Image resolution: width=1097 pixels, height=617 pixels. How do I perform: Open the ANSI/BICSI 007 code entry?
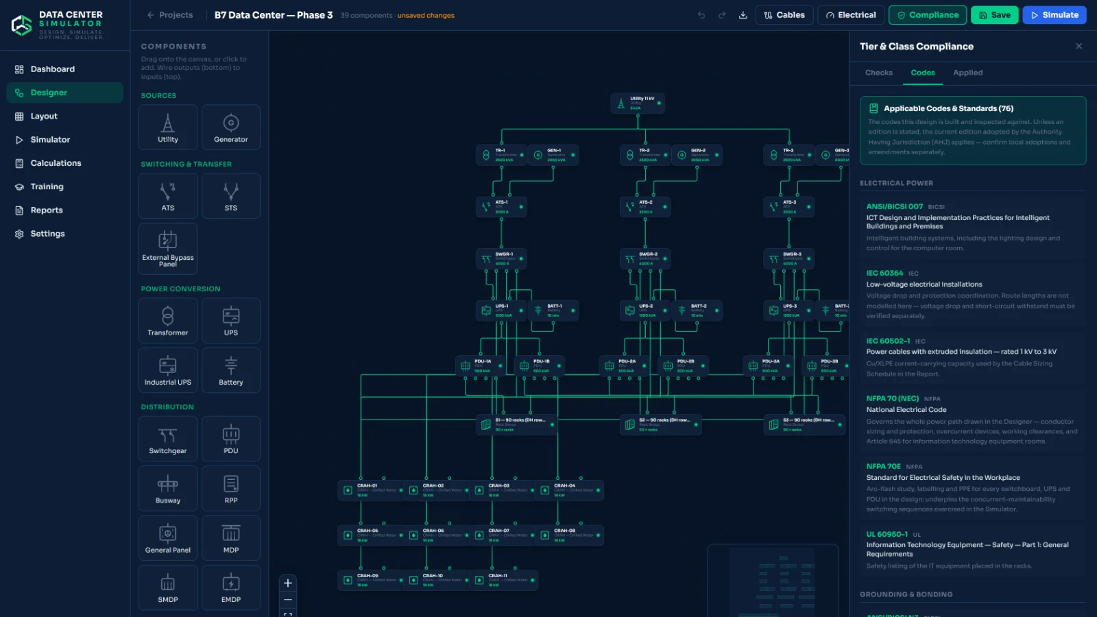pos(972,227)
